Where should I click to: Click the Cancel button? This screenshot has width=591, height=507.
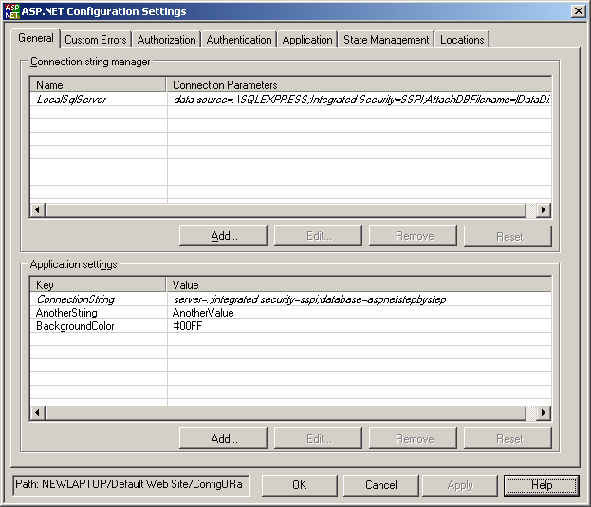(380, 485)
